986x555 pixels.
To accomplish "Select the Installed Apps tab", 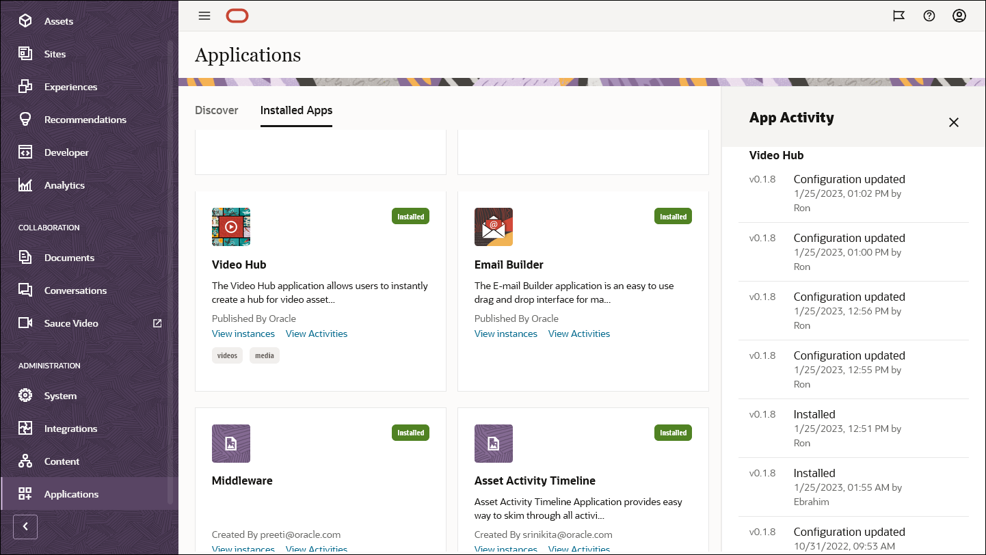I will tap(296, 110).
